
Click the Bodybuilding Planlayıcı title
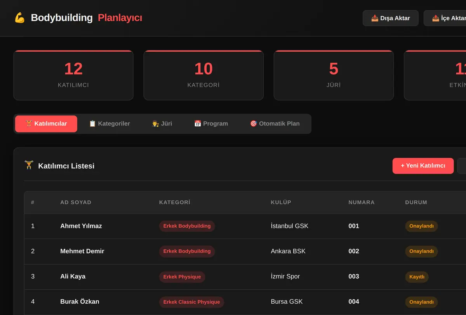pyautogui.click(x=86, y=18)
